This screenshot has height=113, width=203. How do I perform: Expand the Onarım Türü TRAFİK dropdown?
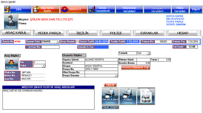58,42
